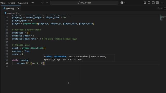166x93 pixels.
Task: Toggle the primary side bar
Action: point(149,3)
